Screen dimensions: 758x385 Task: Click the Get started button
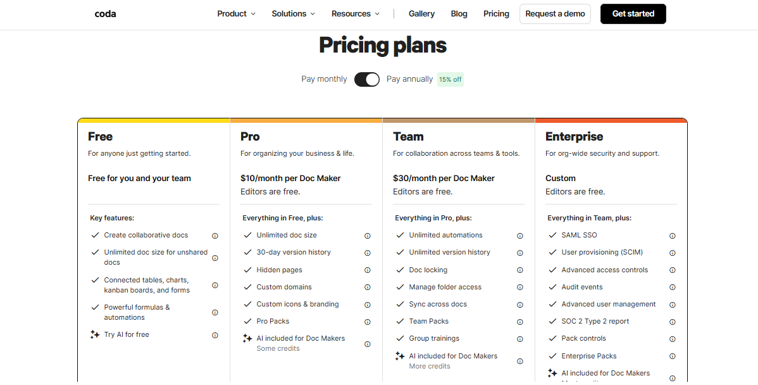633,13
